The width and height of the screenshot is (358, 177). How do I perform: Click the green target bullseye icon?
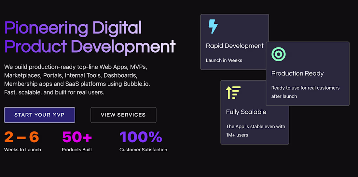278,54
